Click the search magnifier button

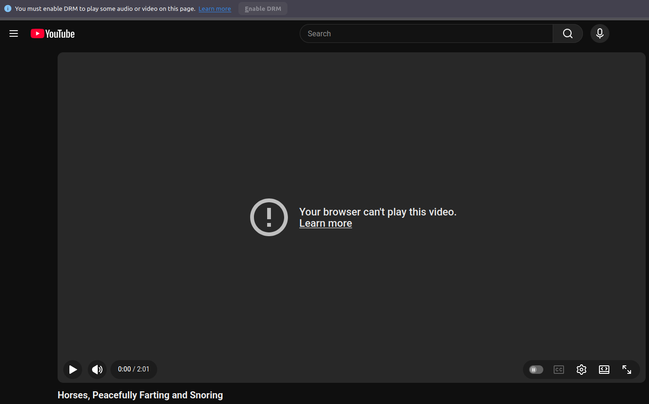point(568,33)
